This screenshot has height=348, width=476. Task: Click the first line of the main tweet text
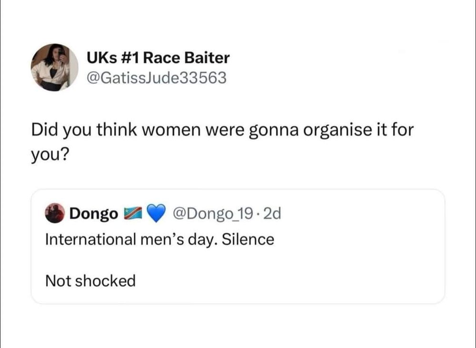tap(222, 130)
